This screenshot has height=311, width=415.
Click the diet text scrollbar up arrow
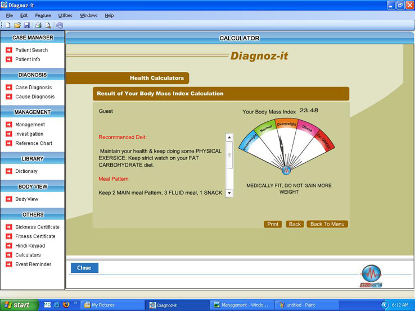[229, 137]
